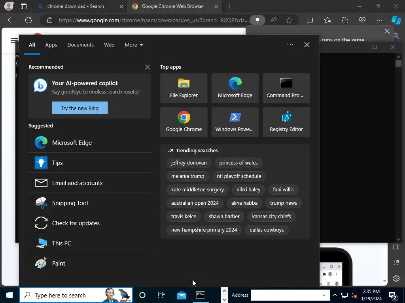Image resolution: width=405 pixels, height=303 pixels.
Task: Click the Windows Start button
Action: click(x=9, y=295)
